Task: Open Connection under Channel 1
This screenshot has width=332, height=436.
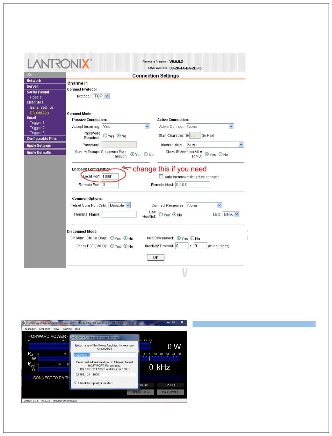Action: pyautogui.click(x=39, y=112)
